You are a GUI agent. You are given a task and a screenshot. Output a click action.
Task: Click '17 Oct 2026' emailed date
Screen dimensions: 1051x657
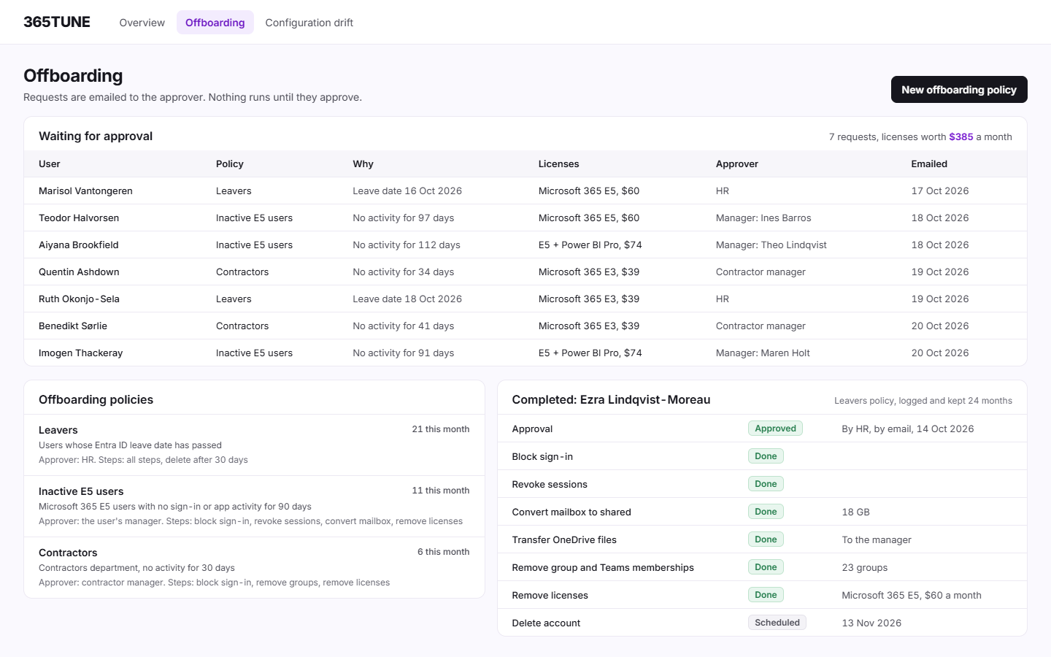[x=940, y=191]
